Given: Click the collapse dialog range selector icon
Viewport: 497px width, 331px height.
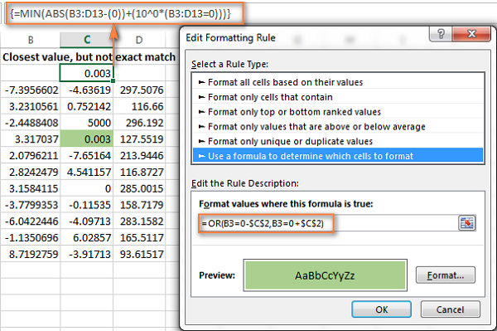Looking at the screenshot, I should (467, 223).
